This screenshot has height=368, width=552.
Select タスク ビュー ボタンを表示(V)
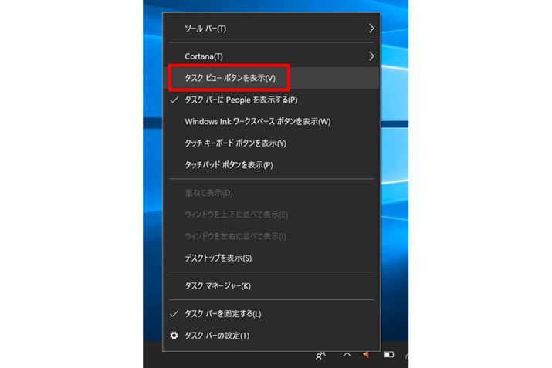[272, 78]
